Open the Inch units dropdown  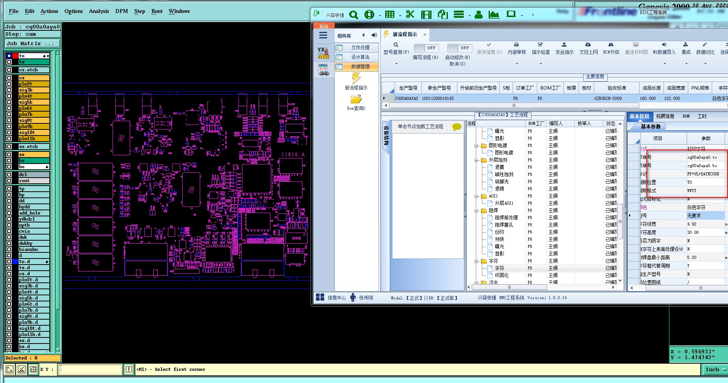[x=715, y=369]
